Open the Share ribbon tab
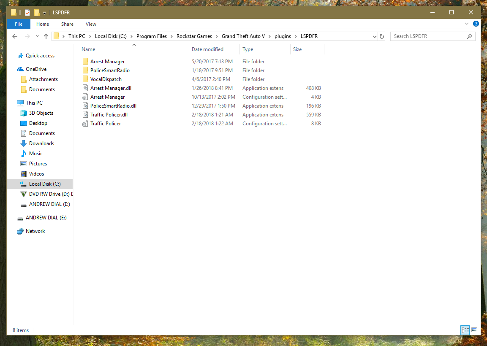Viewport: 487px width, 346px height. [67, 24]
